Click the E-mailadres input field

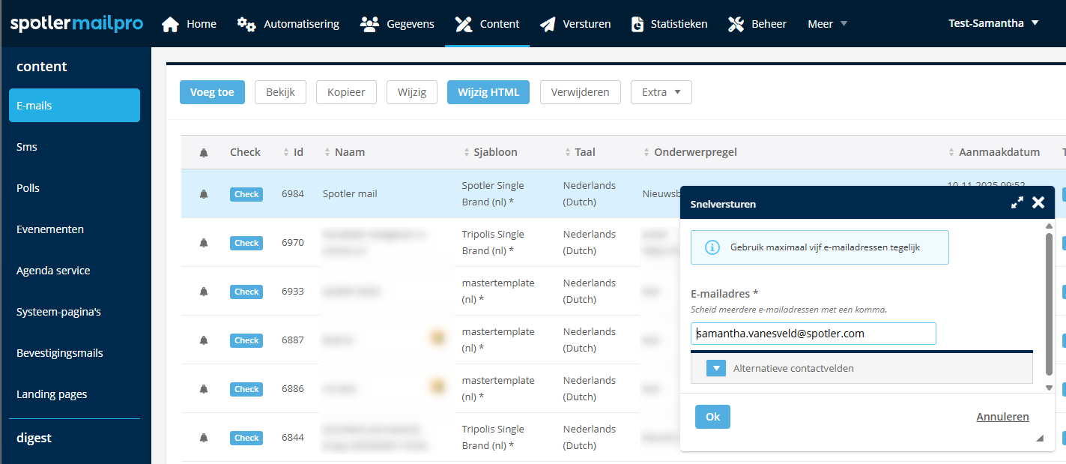813,334
